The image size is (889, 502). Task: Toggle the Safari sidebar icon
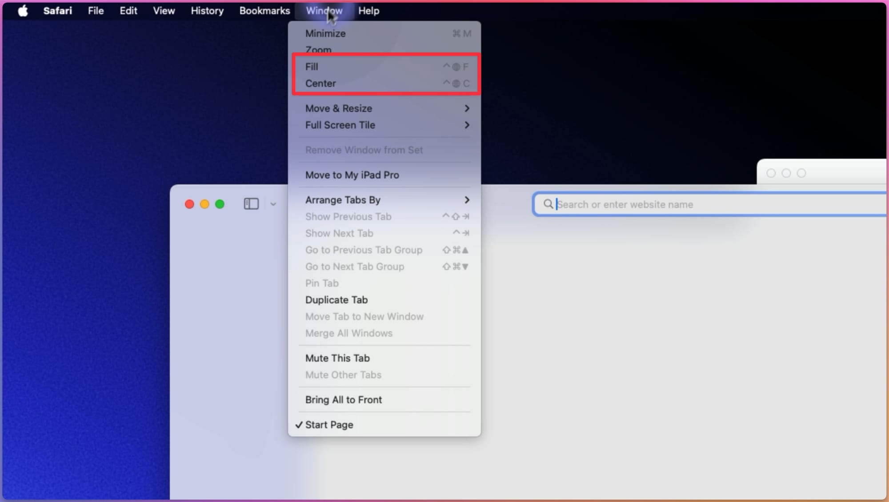[251, 204]
